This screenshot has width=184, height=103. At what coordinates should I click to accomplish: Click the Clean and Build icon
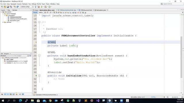click(39, 7)
